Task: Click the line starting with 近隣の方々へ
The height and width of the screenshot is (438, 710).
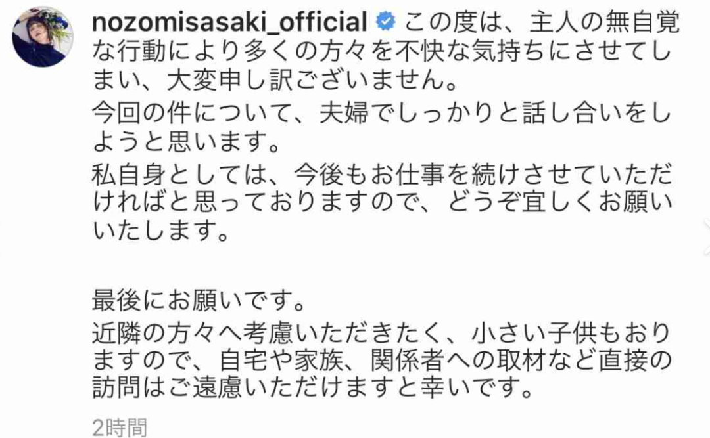Action: [x=381, y=334]
